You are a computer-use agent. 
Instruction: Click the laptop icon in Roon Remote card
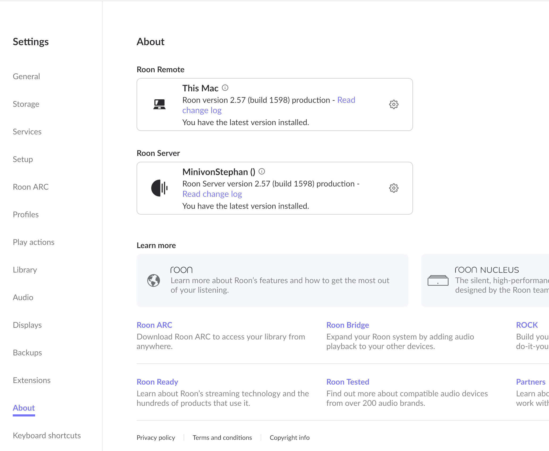click(159, 104)
